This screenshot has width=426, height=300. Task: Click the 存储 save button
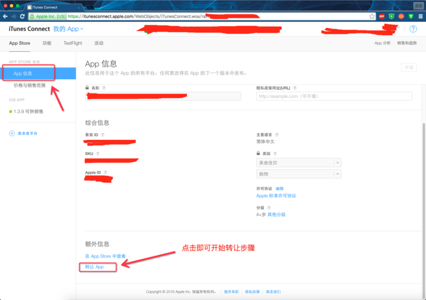pos(408,68)
